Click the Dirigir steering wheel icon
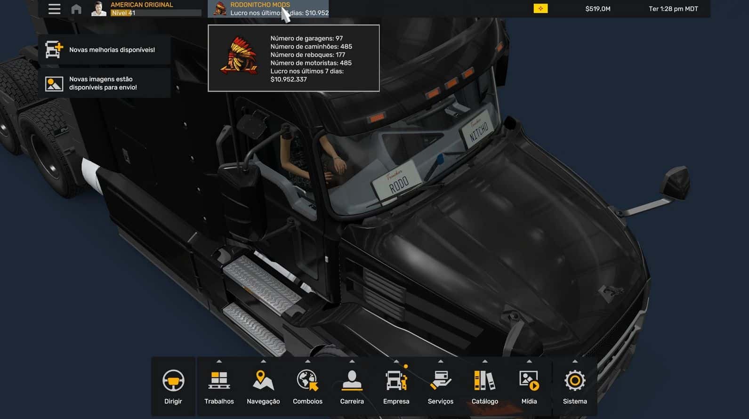 pos(173,381)
